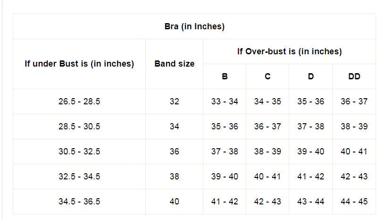Click the 26.5 - 28.5 under-bust cell
The image size is (386, 220).
[79, 102]
